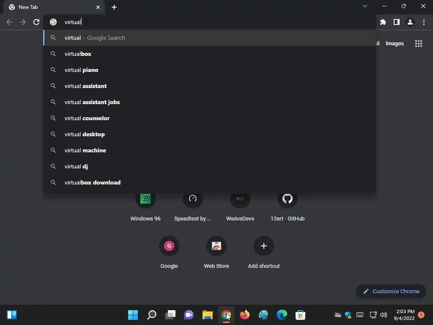The width and height of the screenshot is (433, 325).
Task: Click the Add shortcut button
Action: [x=264, y=252]
